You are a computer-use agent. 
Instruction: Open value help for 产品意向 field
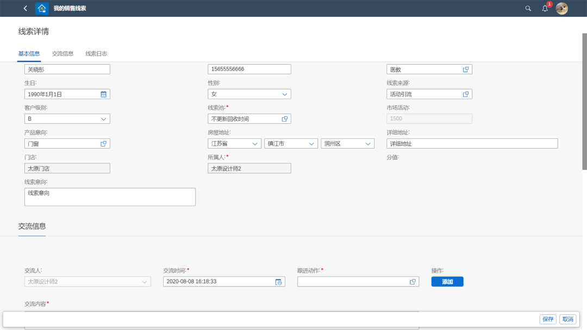coord(103,144)
